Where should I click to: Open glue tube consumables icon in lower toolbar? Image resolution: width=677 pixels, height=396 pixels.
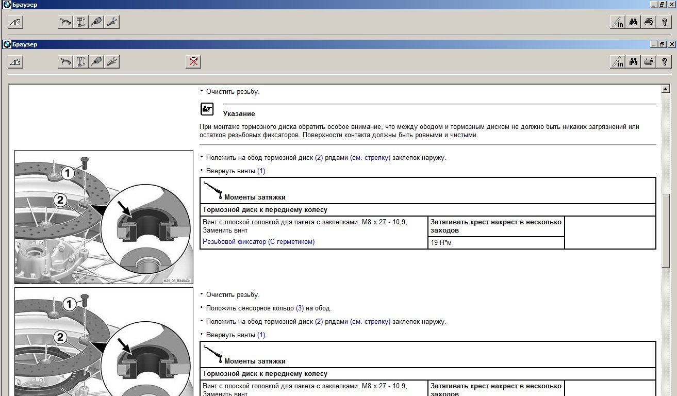pos(96,62)
